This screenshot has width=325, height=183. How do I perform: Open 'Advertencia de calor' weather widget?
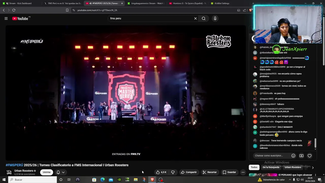tap(271, 180)
